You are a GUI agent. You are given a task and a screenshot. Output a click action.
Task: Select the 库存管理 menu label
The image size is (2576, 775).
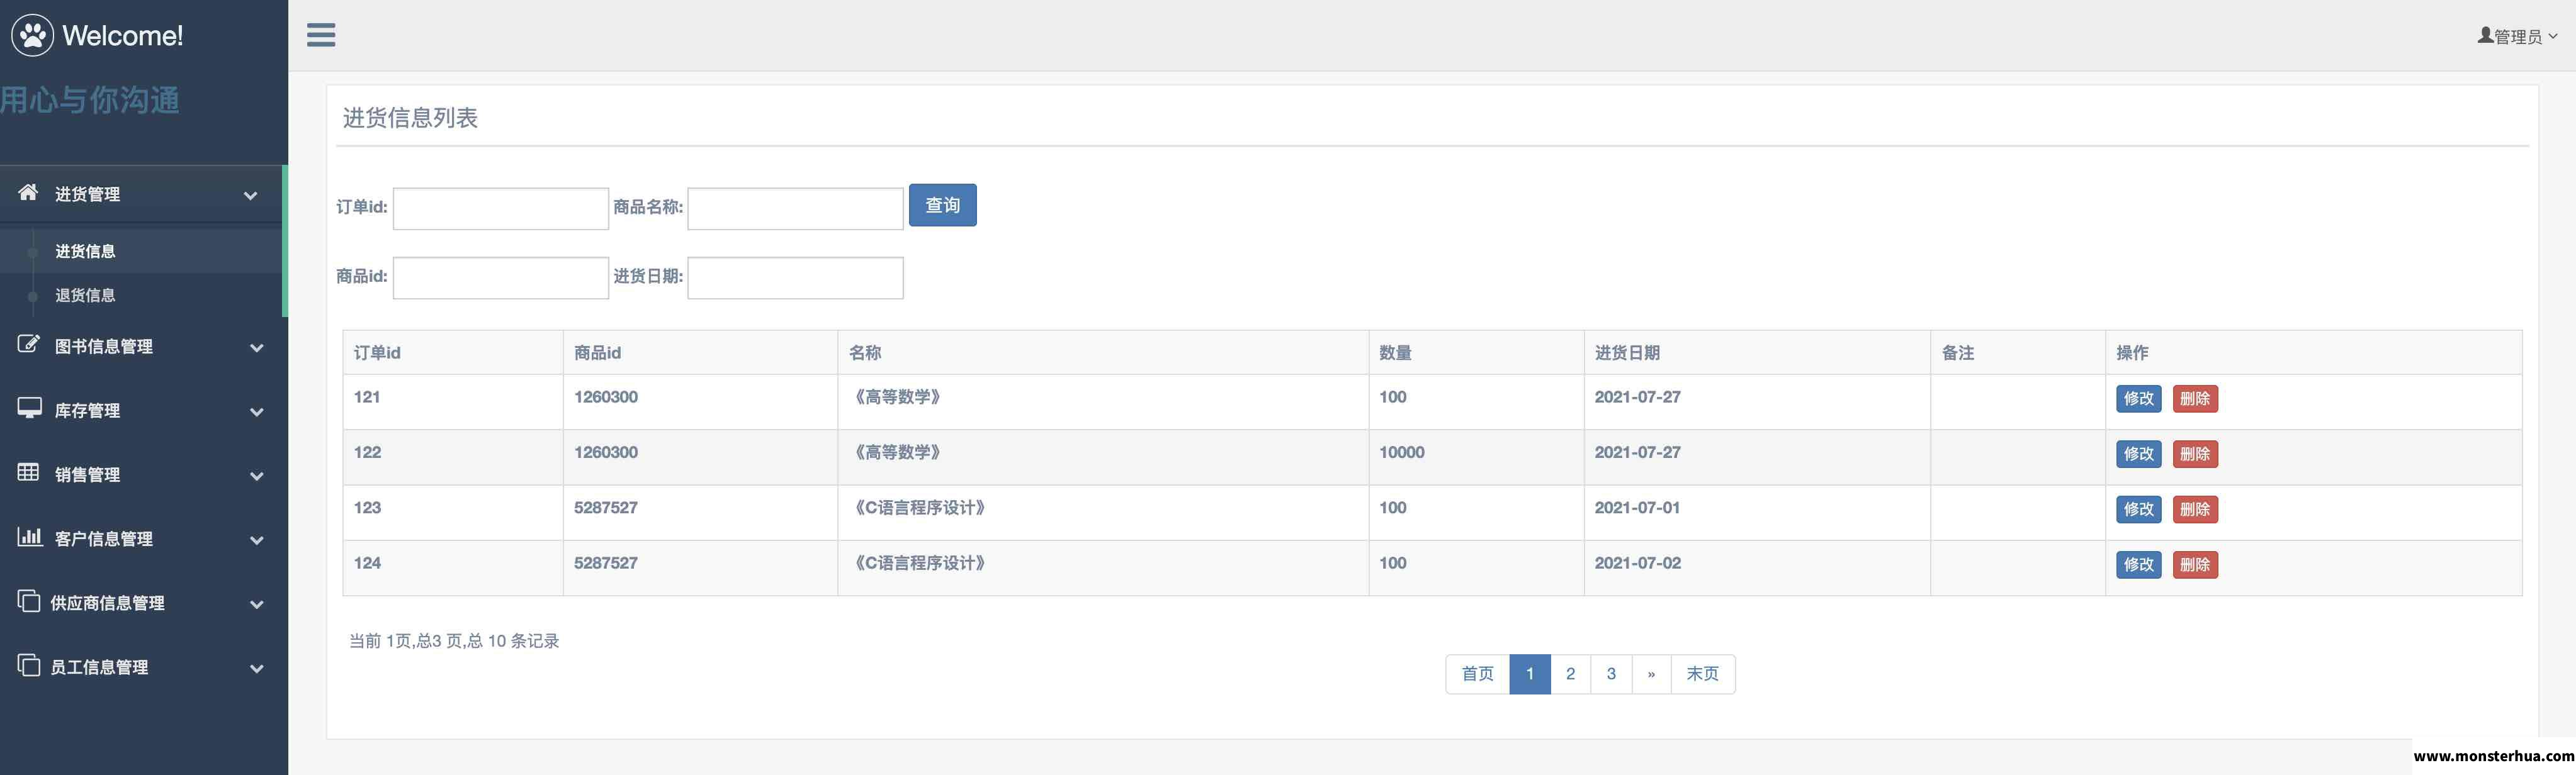pos(87,411)
